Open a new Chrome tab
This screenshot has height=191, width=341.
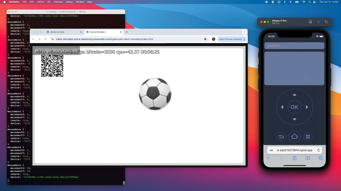[x=127, y=32]
